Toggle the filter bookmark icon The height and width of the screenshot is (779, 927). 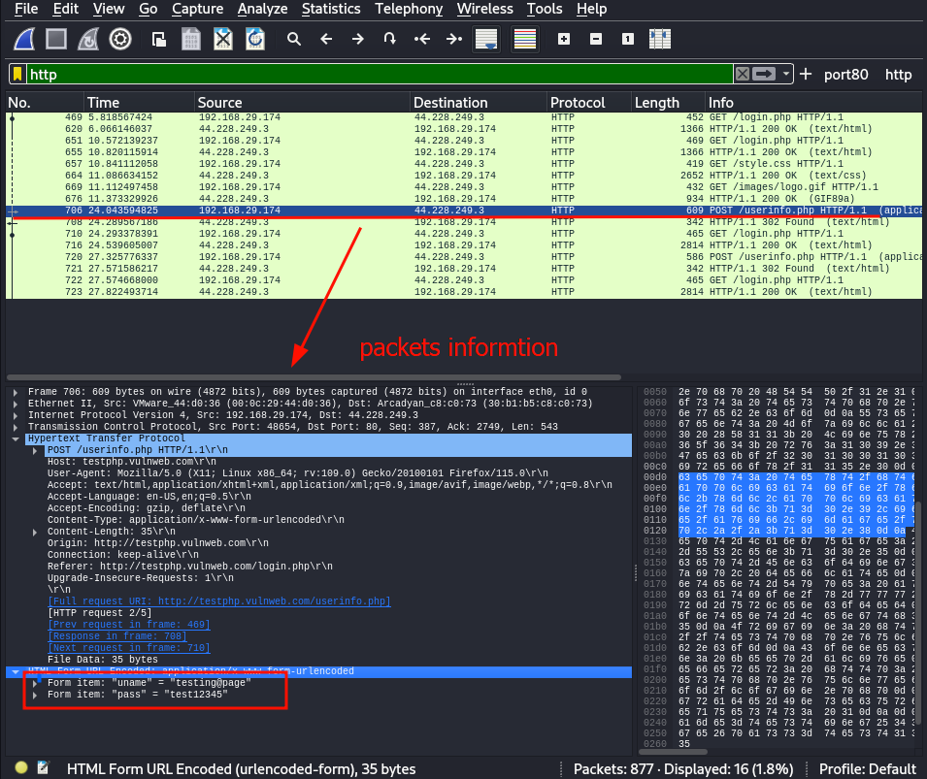click(x=17, y=75)
